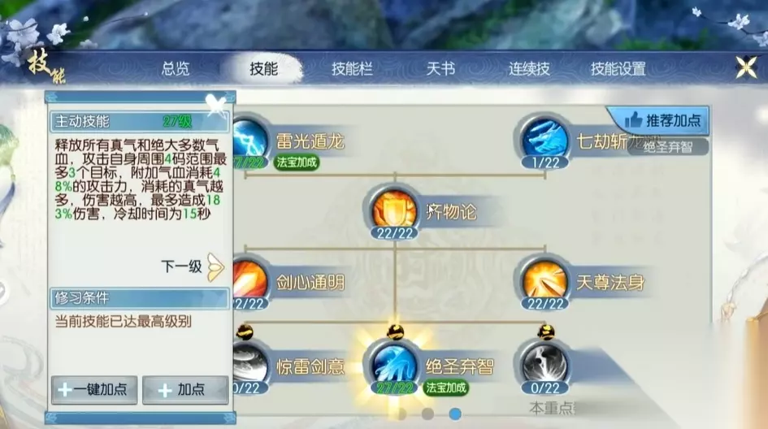Image resolution: width=768 pixels, height=429 pixels.
Task: Choose the 天尊法身 skill icon
Action: [x=545, y=280]
